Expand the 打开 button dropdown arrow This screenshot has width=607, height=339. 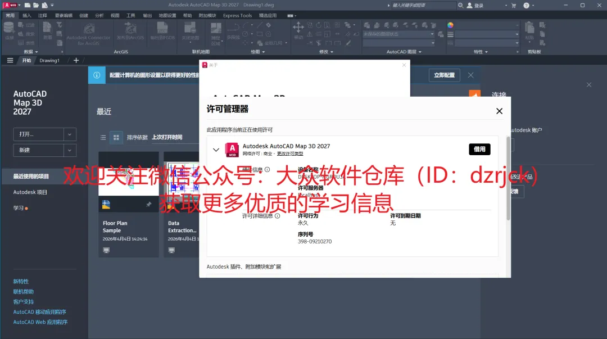(x=70, y=134)
